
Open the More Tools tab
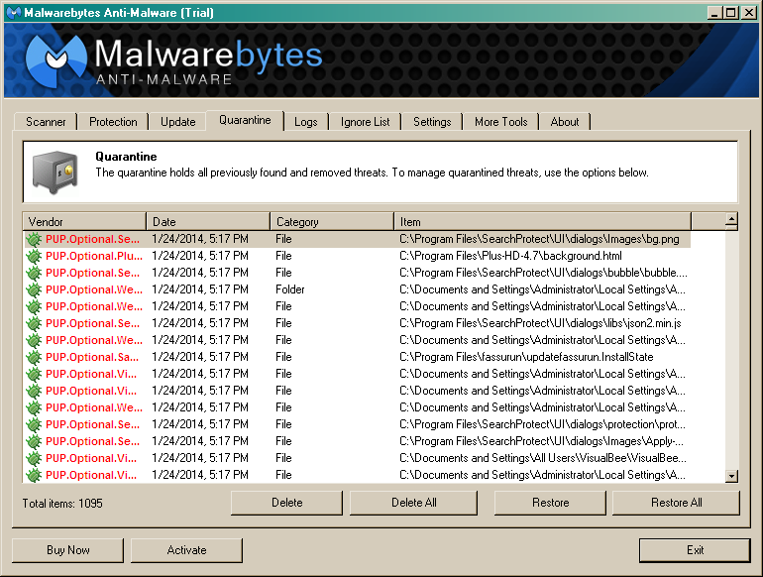coord(500,122)
